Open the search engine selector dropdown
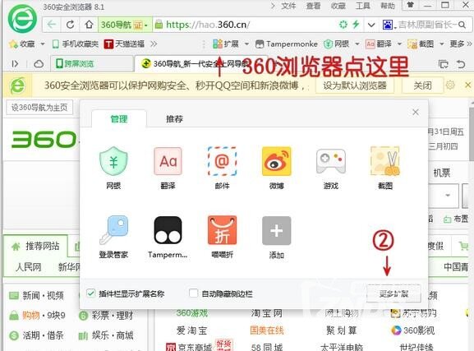Screen dimensions: 474x351 [389, 25]
